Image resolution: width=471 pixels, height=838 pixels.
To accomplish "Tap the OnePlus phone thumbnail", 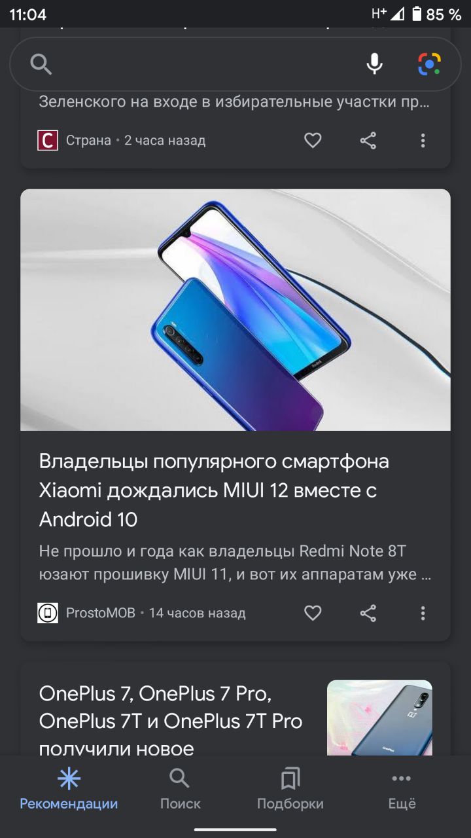I will point(379,718).
